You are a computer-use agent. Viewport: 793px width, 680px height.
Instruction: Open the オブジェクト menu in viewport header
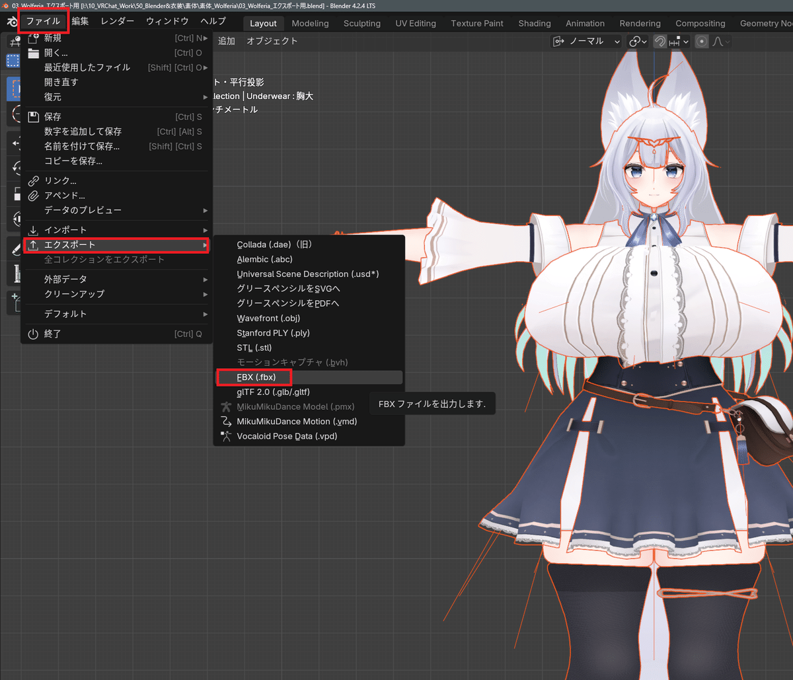tap(272, 41)
